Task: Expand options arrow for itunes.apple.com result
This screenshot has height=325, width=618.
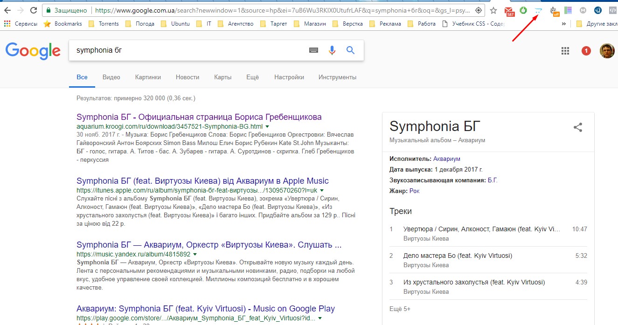Action: pos(322,190)
